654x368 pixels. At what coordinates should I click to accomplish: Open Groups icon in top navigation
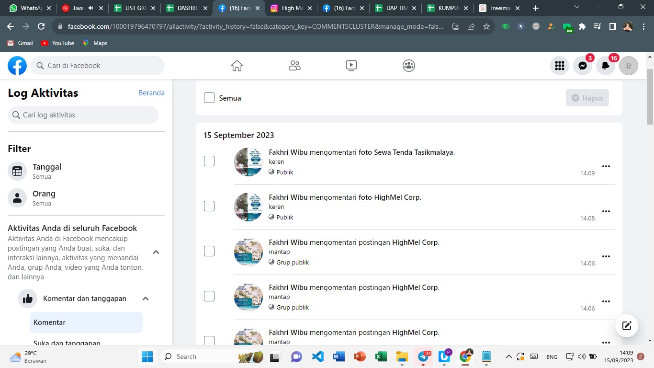coord(409,66)
